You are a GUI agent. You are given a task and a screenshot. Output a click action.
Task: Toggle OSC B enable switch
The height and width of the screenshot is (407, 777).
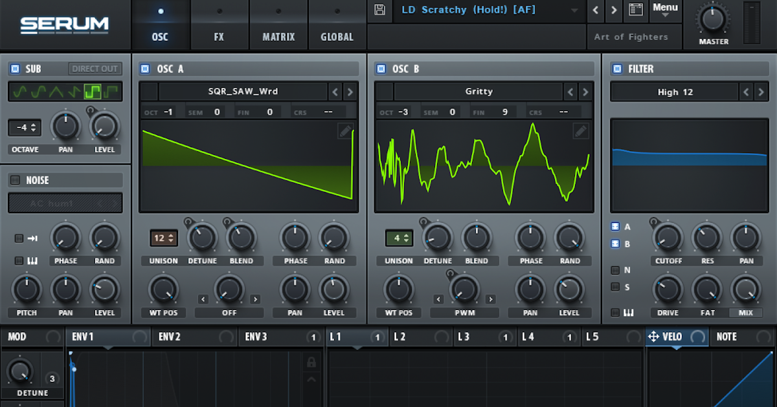381,69
